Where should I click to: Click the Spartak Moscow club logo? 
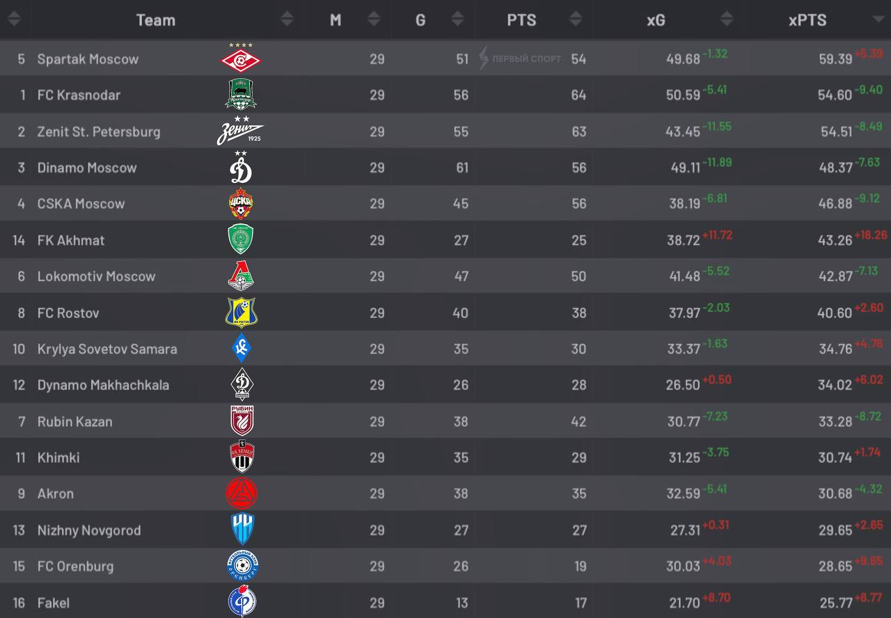pyautogui.click(x=240, y=58)
